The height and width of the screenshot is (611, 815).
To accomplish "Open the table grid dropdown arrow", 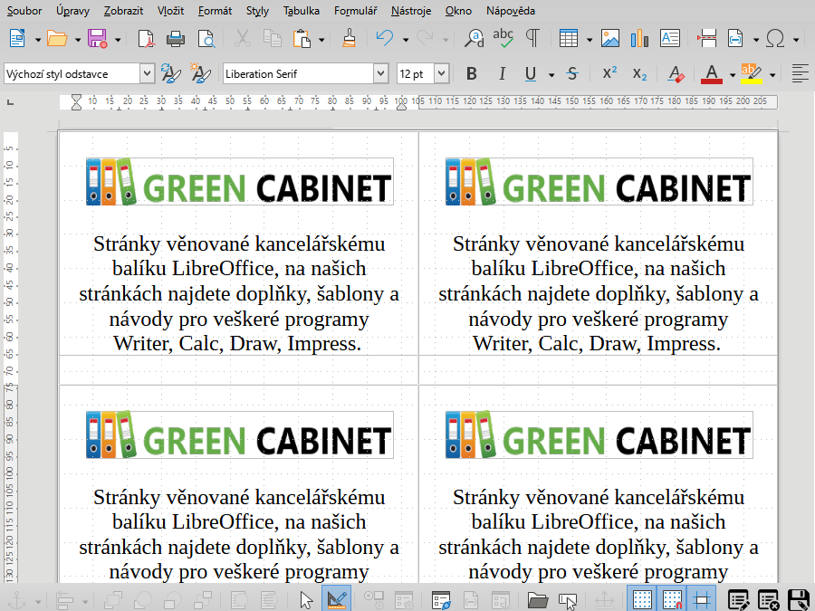I will point(590,40).
